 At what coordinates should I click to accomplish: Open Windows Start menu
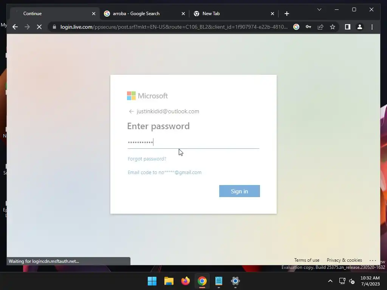tap(152, 281)
